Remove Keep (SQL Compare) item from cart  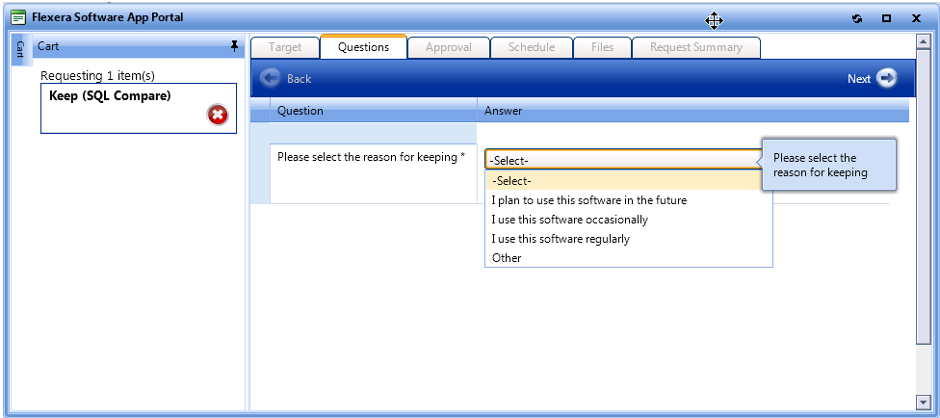(x=218, y=114)
